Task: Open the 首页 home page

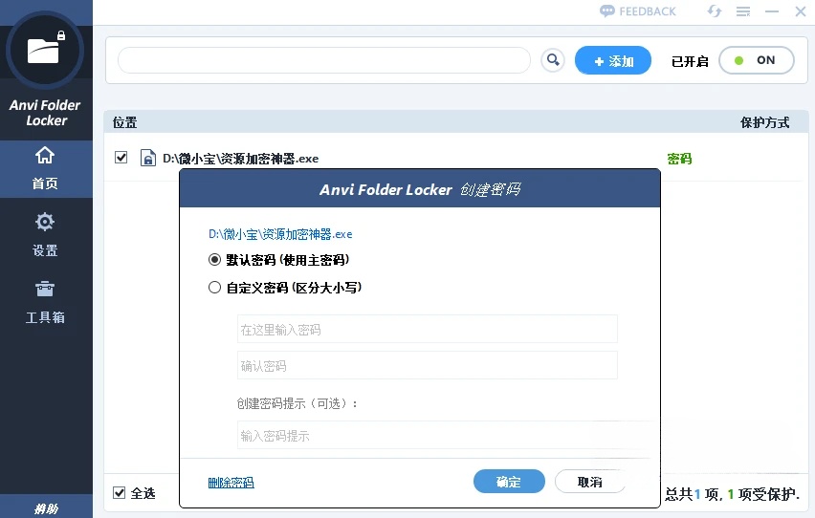Action: click(45, 169)
